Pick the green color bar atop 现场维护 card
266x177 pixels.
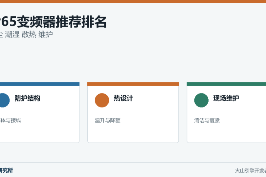tap(226, 84)
